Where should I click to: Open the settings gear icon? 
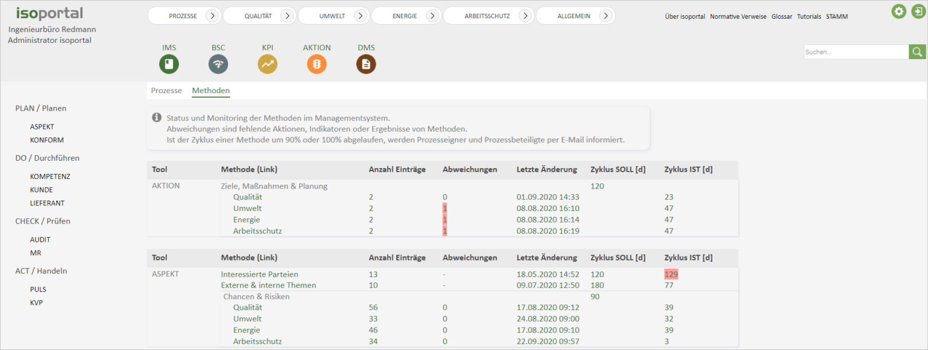coord(899,11)
